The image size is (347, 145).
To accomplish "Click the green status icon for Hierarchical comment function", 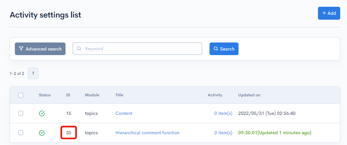I will pos(42,133).
